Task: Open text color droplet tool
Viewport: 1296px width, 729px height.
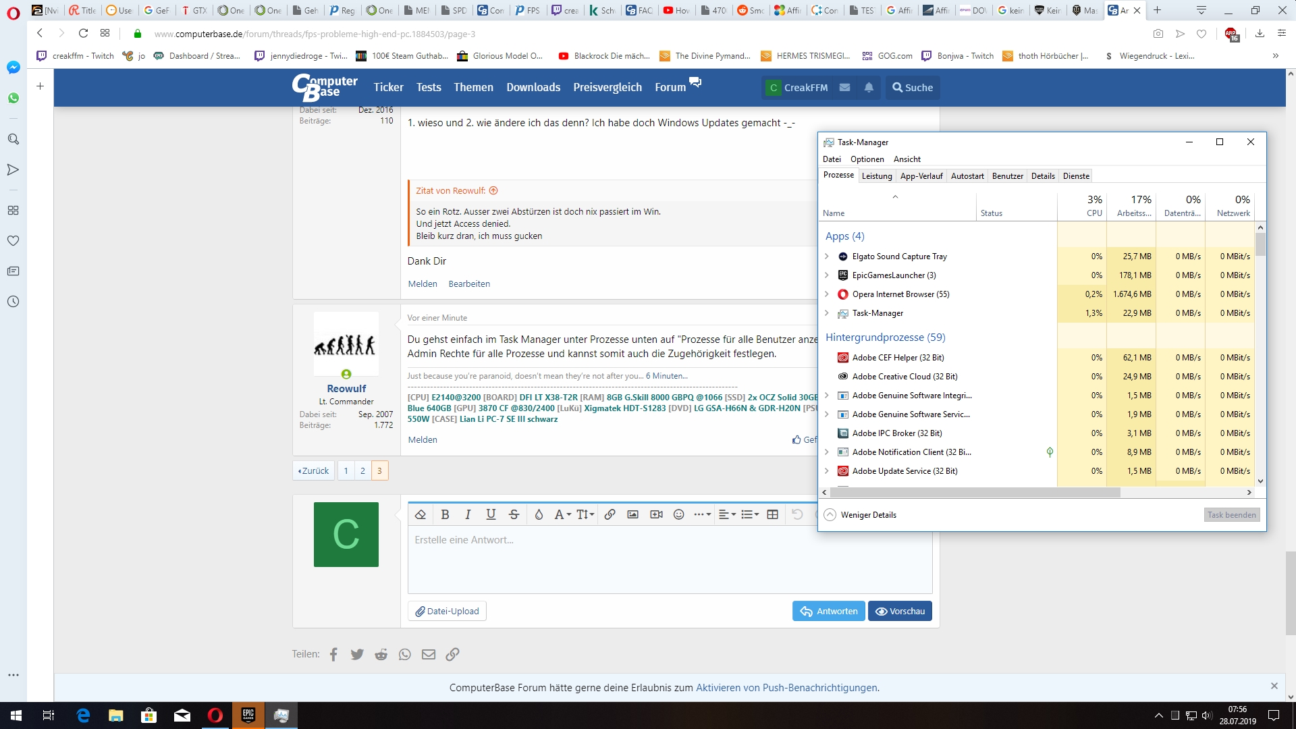Action: pyautogui.click(x=539, y=514)
